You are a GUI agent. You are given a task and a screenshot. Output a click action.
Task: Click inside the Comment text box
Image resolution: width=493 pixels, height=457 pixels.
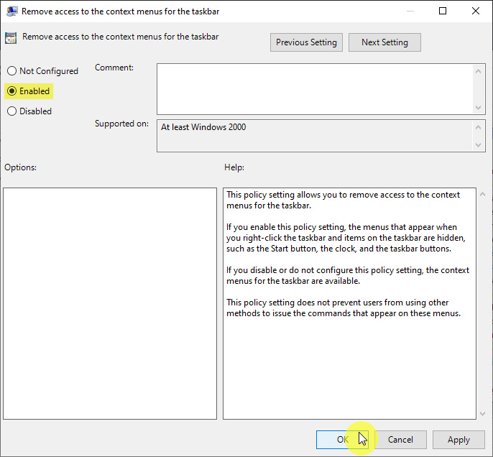[315, 88]
